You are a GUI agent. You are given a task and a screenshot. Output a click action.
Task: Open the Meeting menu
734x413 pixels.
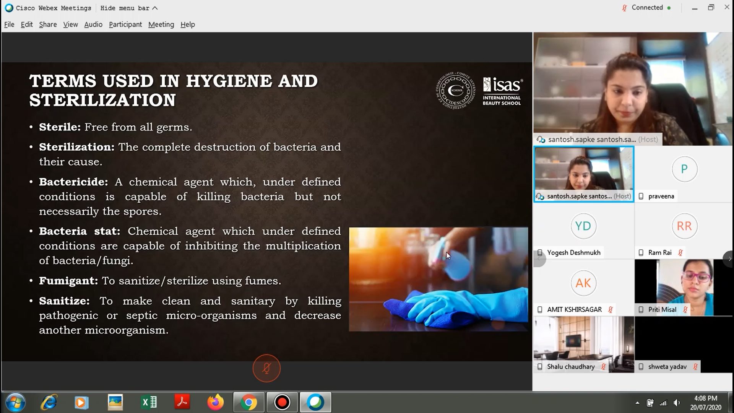click(161, 24)
